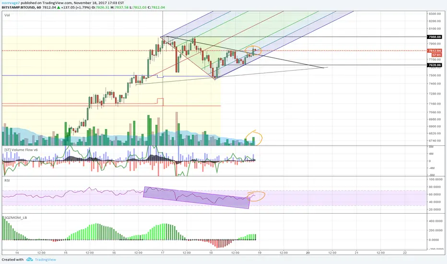This screenshot has width=447, height=264.
Task: Click the 15 date label on time axis
Action: (x=66, y=252)
